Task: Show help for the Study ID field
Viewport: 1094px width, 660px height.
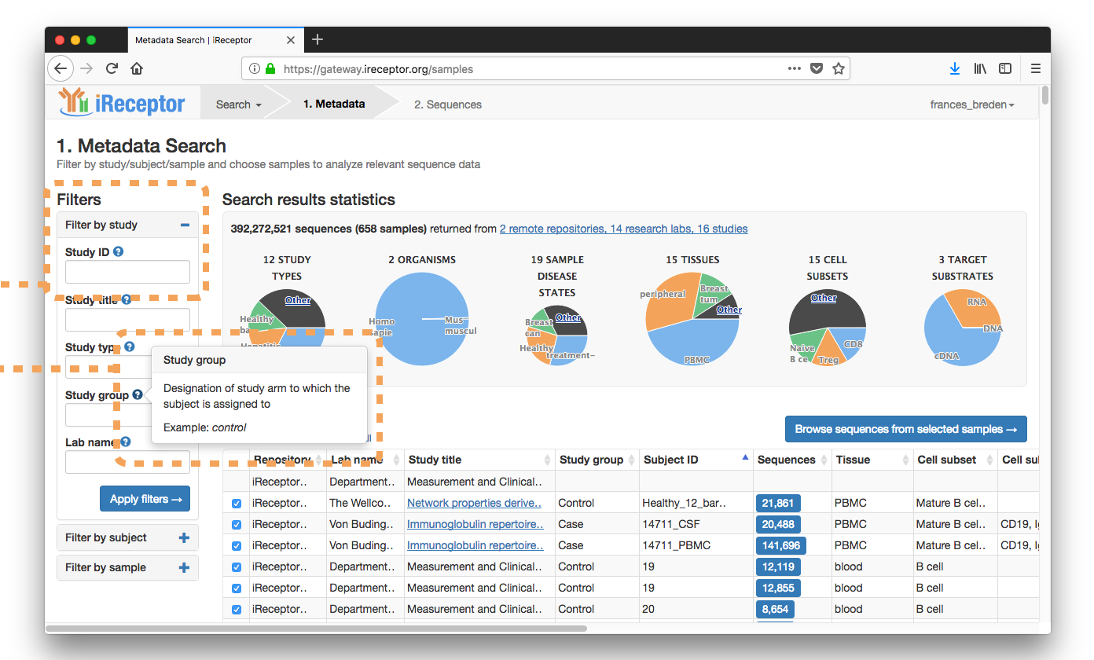Action: [x=118, y=251]
